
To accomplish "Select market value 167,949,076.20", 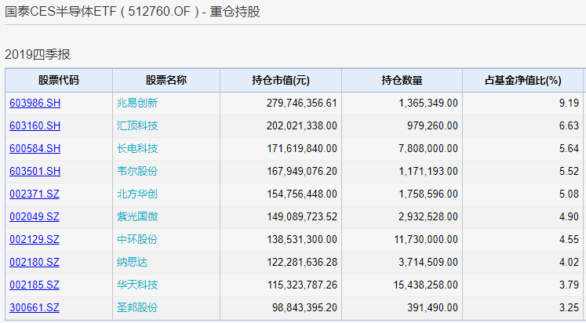I will (302, 172).
